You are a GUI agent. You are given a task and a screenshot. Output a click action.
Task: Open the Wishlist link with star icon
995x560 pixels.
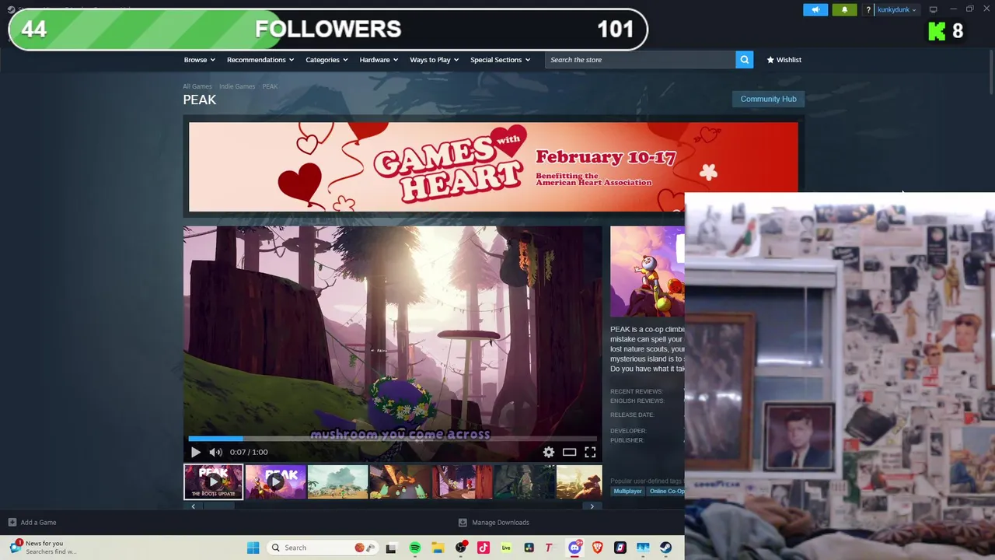(x=784, y=60)
